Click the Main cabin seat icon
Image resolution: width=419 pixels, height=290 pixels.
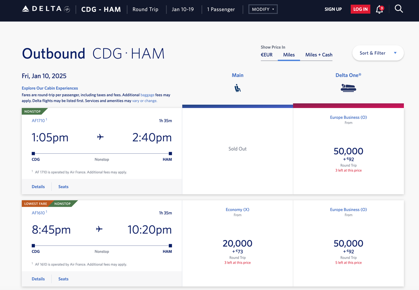pos(237,88)
